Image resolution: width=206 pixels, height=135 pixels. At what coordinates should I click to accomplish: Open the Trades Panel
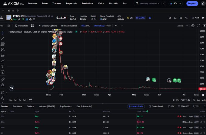[156, 106]
